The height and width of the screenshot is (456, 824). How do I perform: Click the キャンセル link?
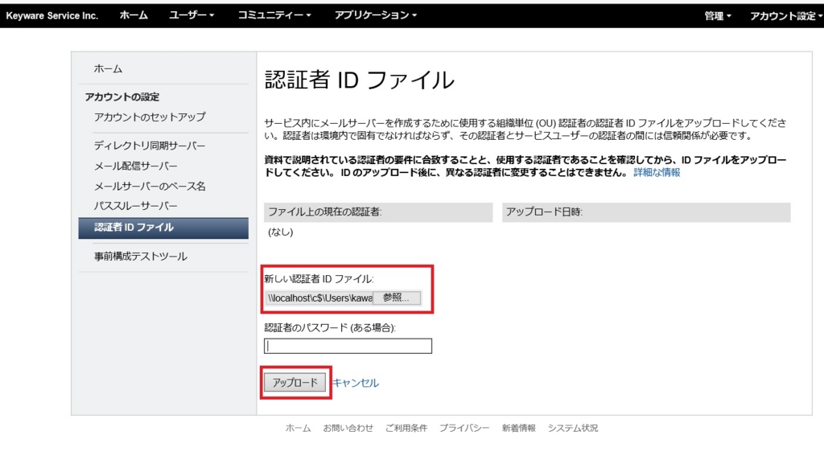point(356,383)
